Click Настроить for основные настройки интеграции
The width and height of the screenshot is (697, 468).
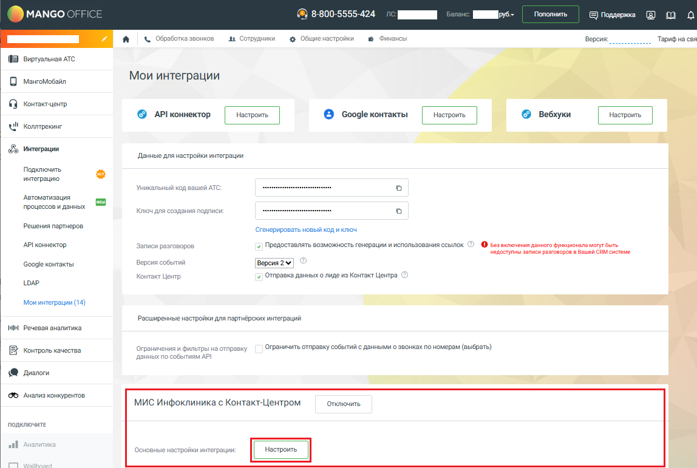pyautogui.click(x=281, y=450)
